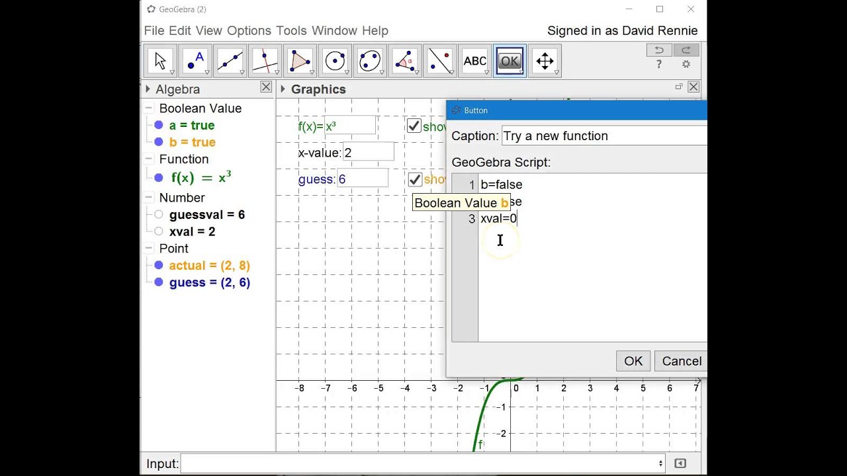
Task: Close the Graphics panel
Action: pos(693,87)
